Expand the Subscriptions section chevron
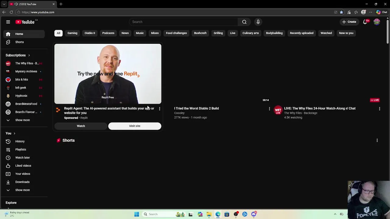Image resolution: width=390 pixels, height=219 pixels. tap(29, 55)
